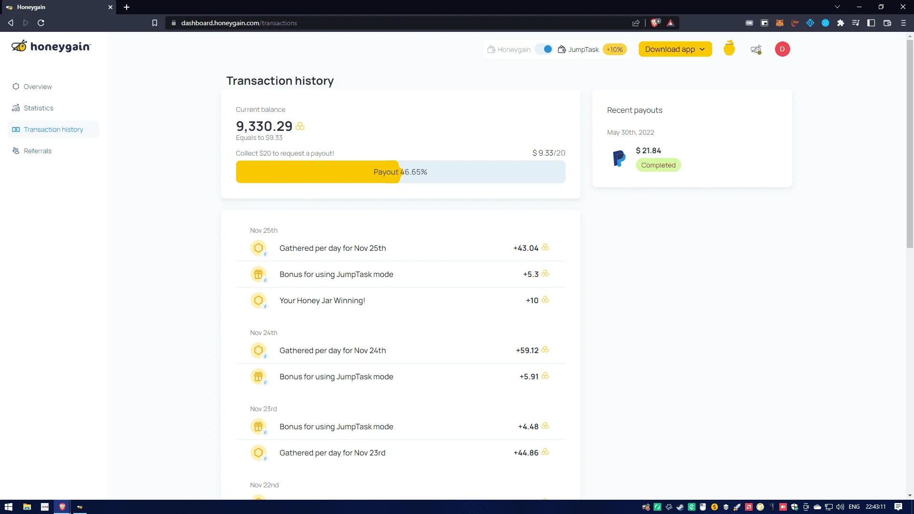This screenshot has width=914, height=514.
Task: Select Transaction history in the sidebar
Action: (53, 129)
